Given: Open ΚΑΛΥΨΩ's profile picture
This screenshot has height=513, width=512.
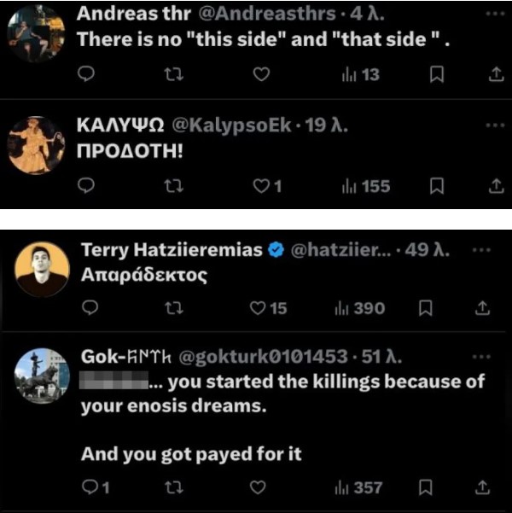Looking at the screenshot, I should pyautogui.click(x=36, y=144).
